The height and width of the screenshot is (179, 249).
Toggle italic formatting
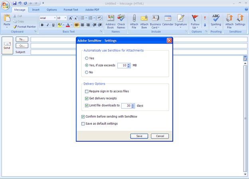pos(47,25)
